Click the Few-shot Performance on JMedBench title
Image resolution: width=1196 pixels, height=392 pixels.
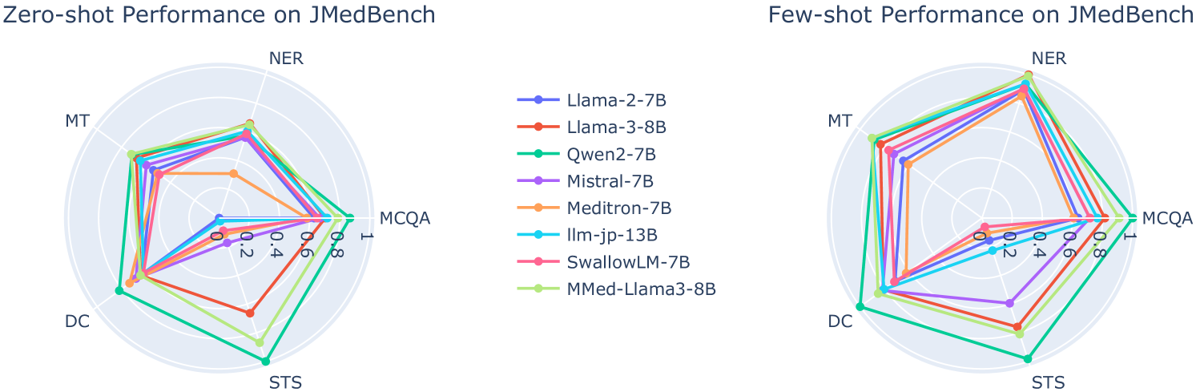pyautogui.click(x=981, y=15)
